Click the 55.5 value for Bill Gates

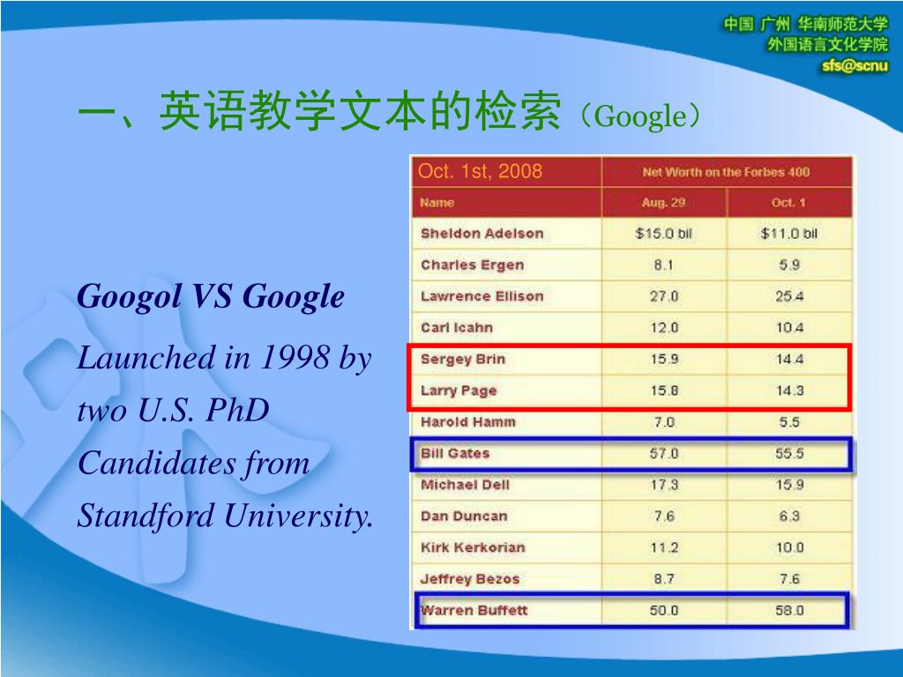point(789,454)
